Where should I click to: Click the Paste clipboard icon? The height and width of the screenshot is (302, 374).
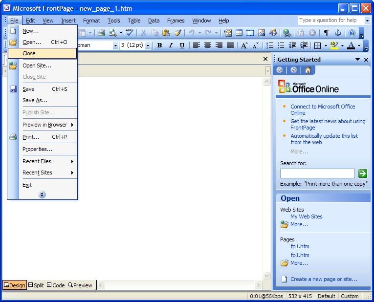coord(166,33)
